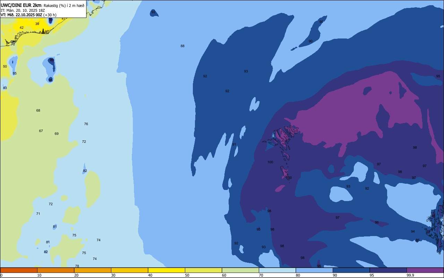This screenshot has height=278, width=444.
Task: Click the legend tick label 30
Action: tap(113, 275)
